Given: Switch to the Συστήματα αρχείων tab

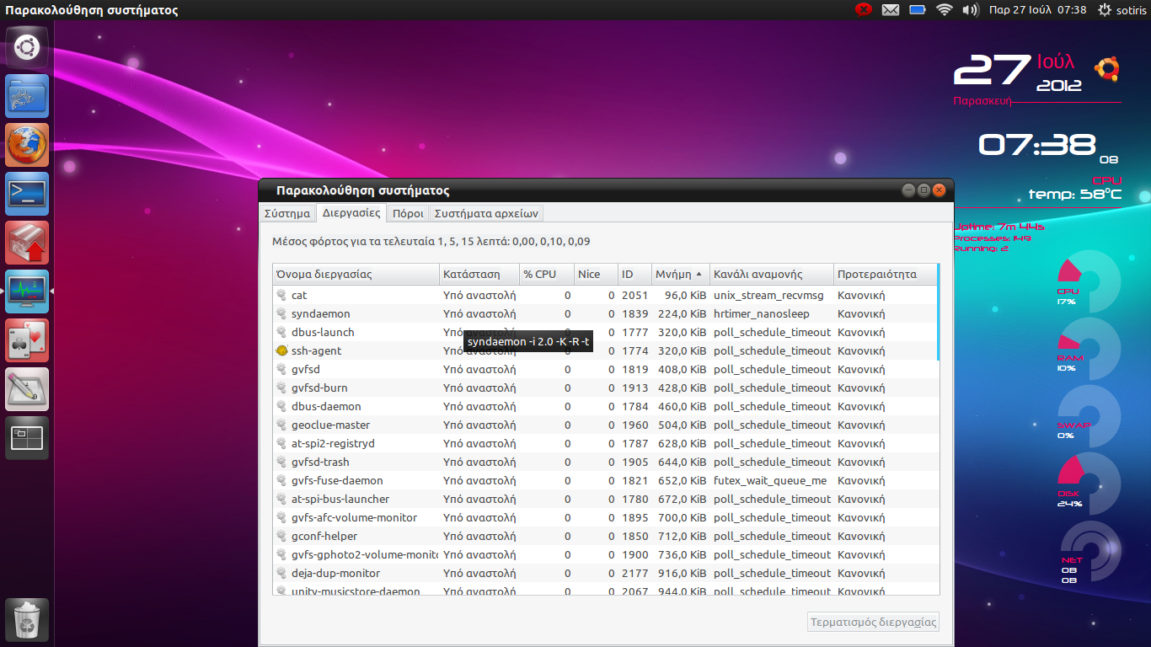Looking at the screenshot, I should [485, 213].
